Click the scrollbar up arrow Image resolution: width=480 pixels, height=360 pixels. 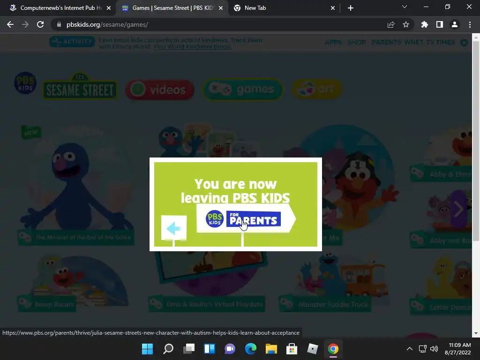tap(476, 37)
